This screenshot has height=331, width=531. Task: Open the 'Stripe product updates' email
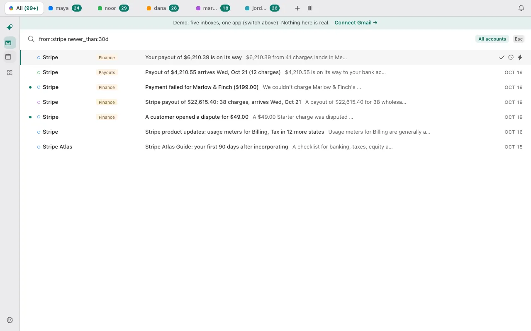tap(275, 132)
